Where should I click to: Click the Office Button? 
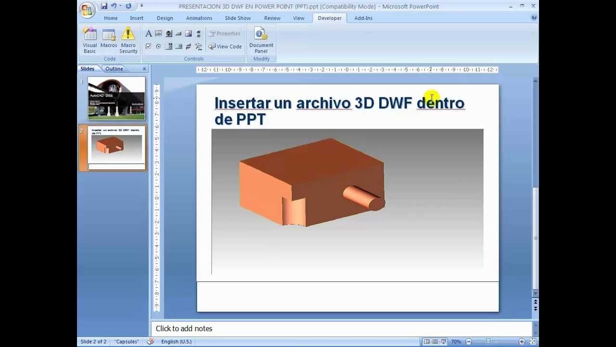click(x=87, y=9)
